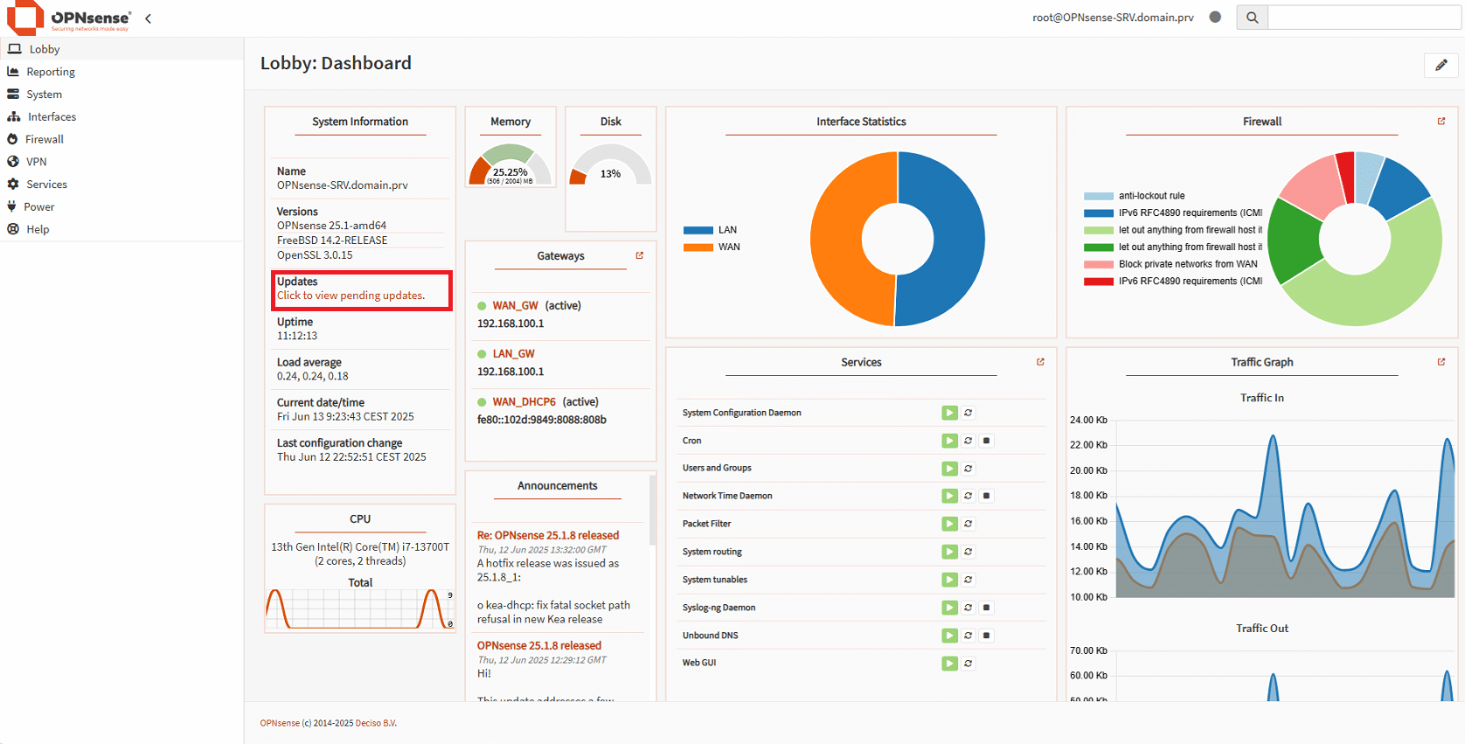This screenshot has width=1465, height=744.
Task: Restart System Configuration Daemon service
Action: pyautogui.click(x=969, y=413)
